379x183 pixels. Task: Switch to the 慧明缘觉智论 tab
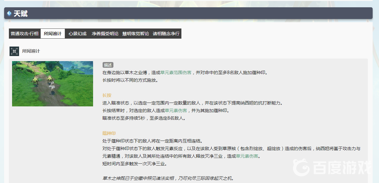[x=136, y=34]
